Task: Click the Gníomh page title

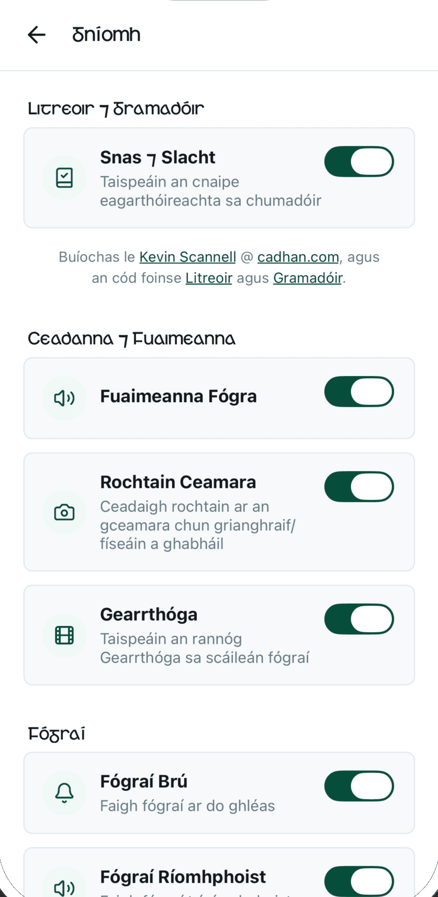Action: 106,35
